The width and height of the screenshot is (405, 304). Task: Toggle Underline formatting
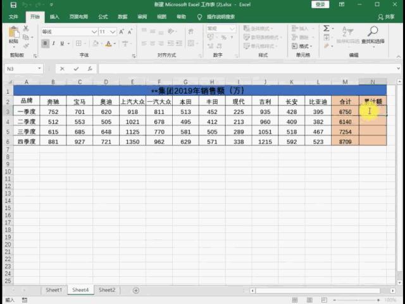62,44
